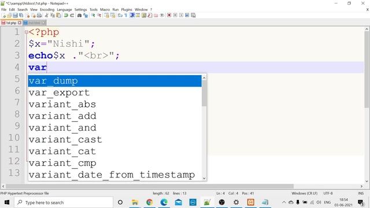The image size is (370, 208).
Task: Click the UTF-8 encoding status field
Action: click(328, 194)
